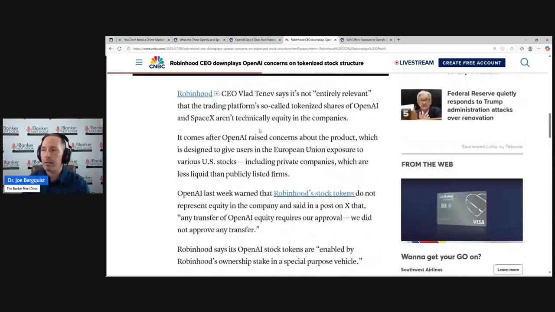
Task: Click the sticky article headline in CNBC header
Action: [267, 63]
